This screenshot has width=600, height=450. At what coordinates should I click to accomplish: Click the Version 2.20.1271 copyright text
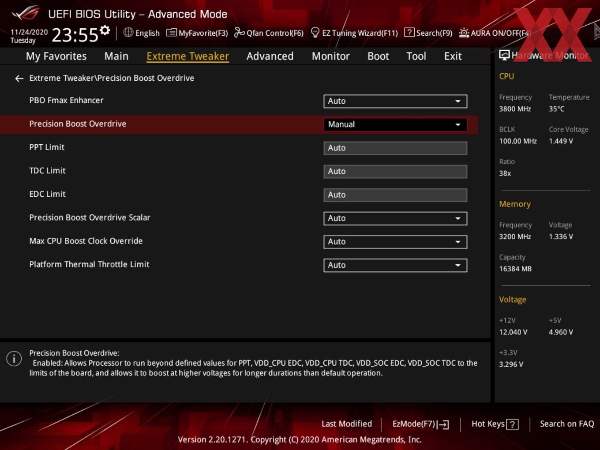coord(300,439)
